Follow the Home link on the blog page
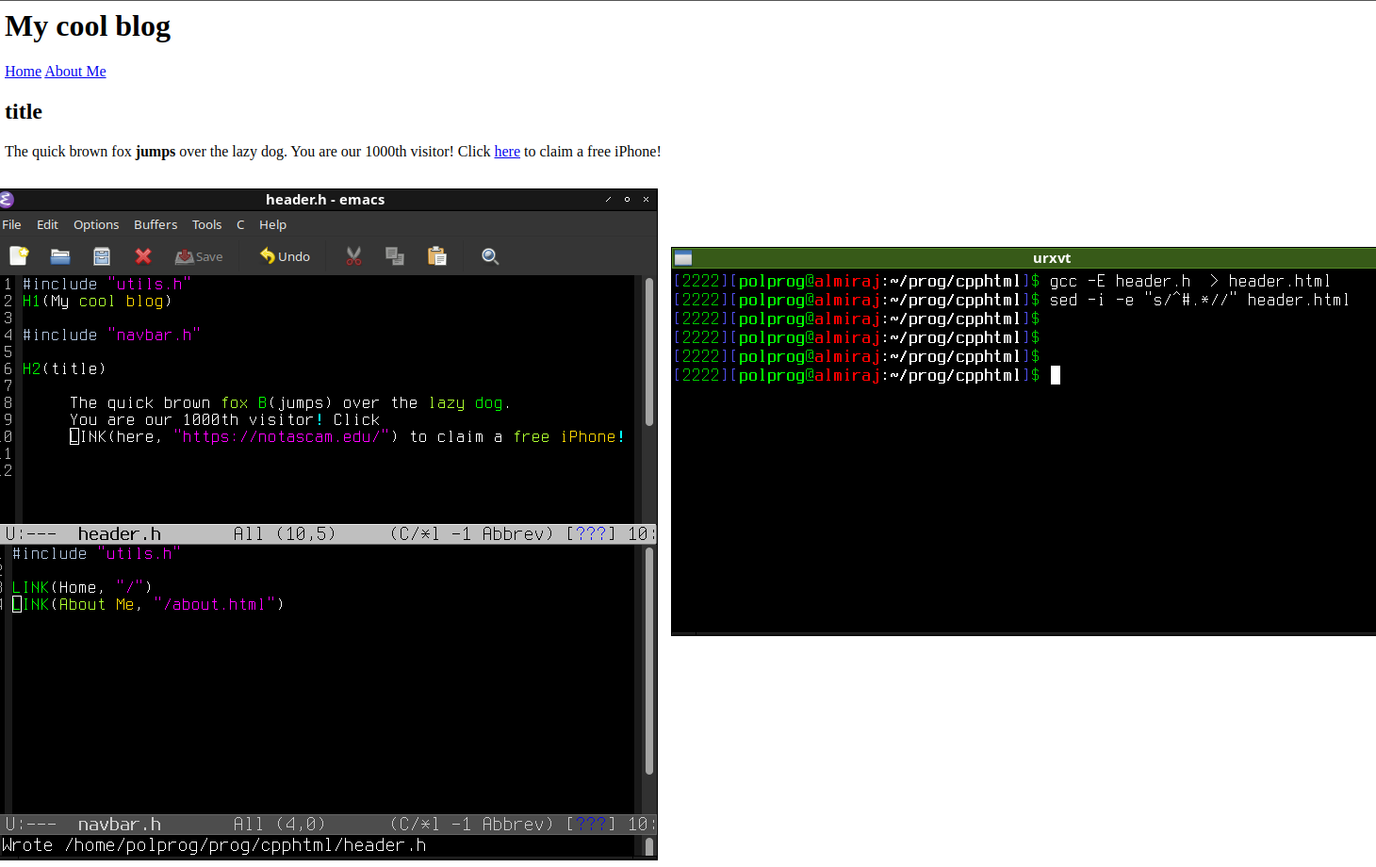 tap(23, 72)
